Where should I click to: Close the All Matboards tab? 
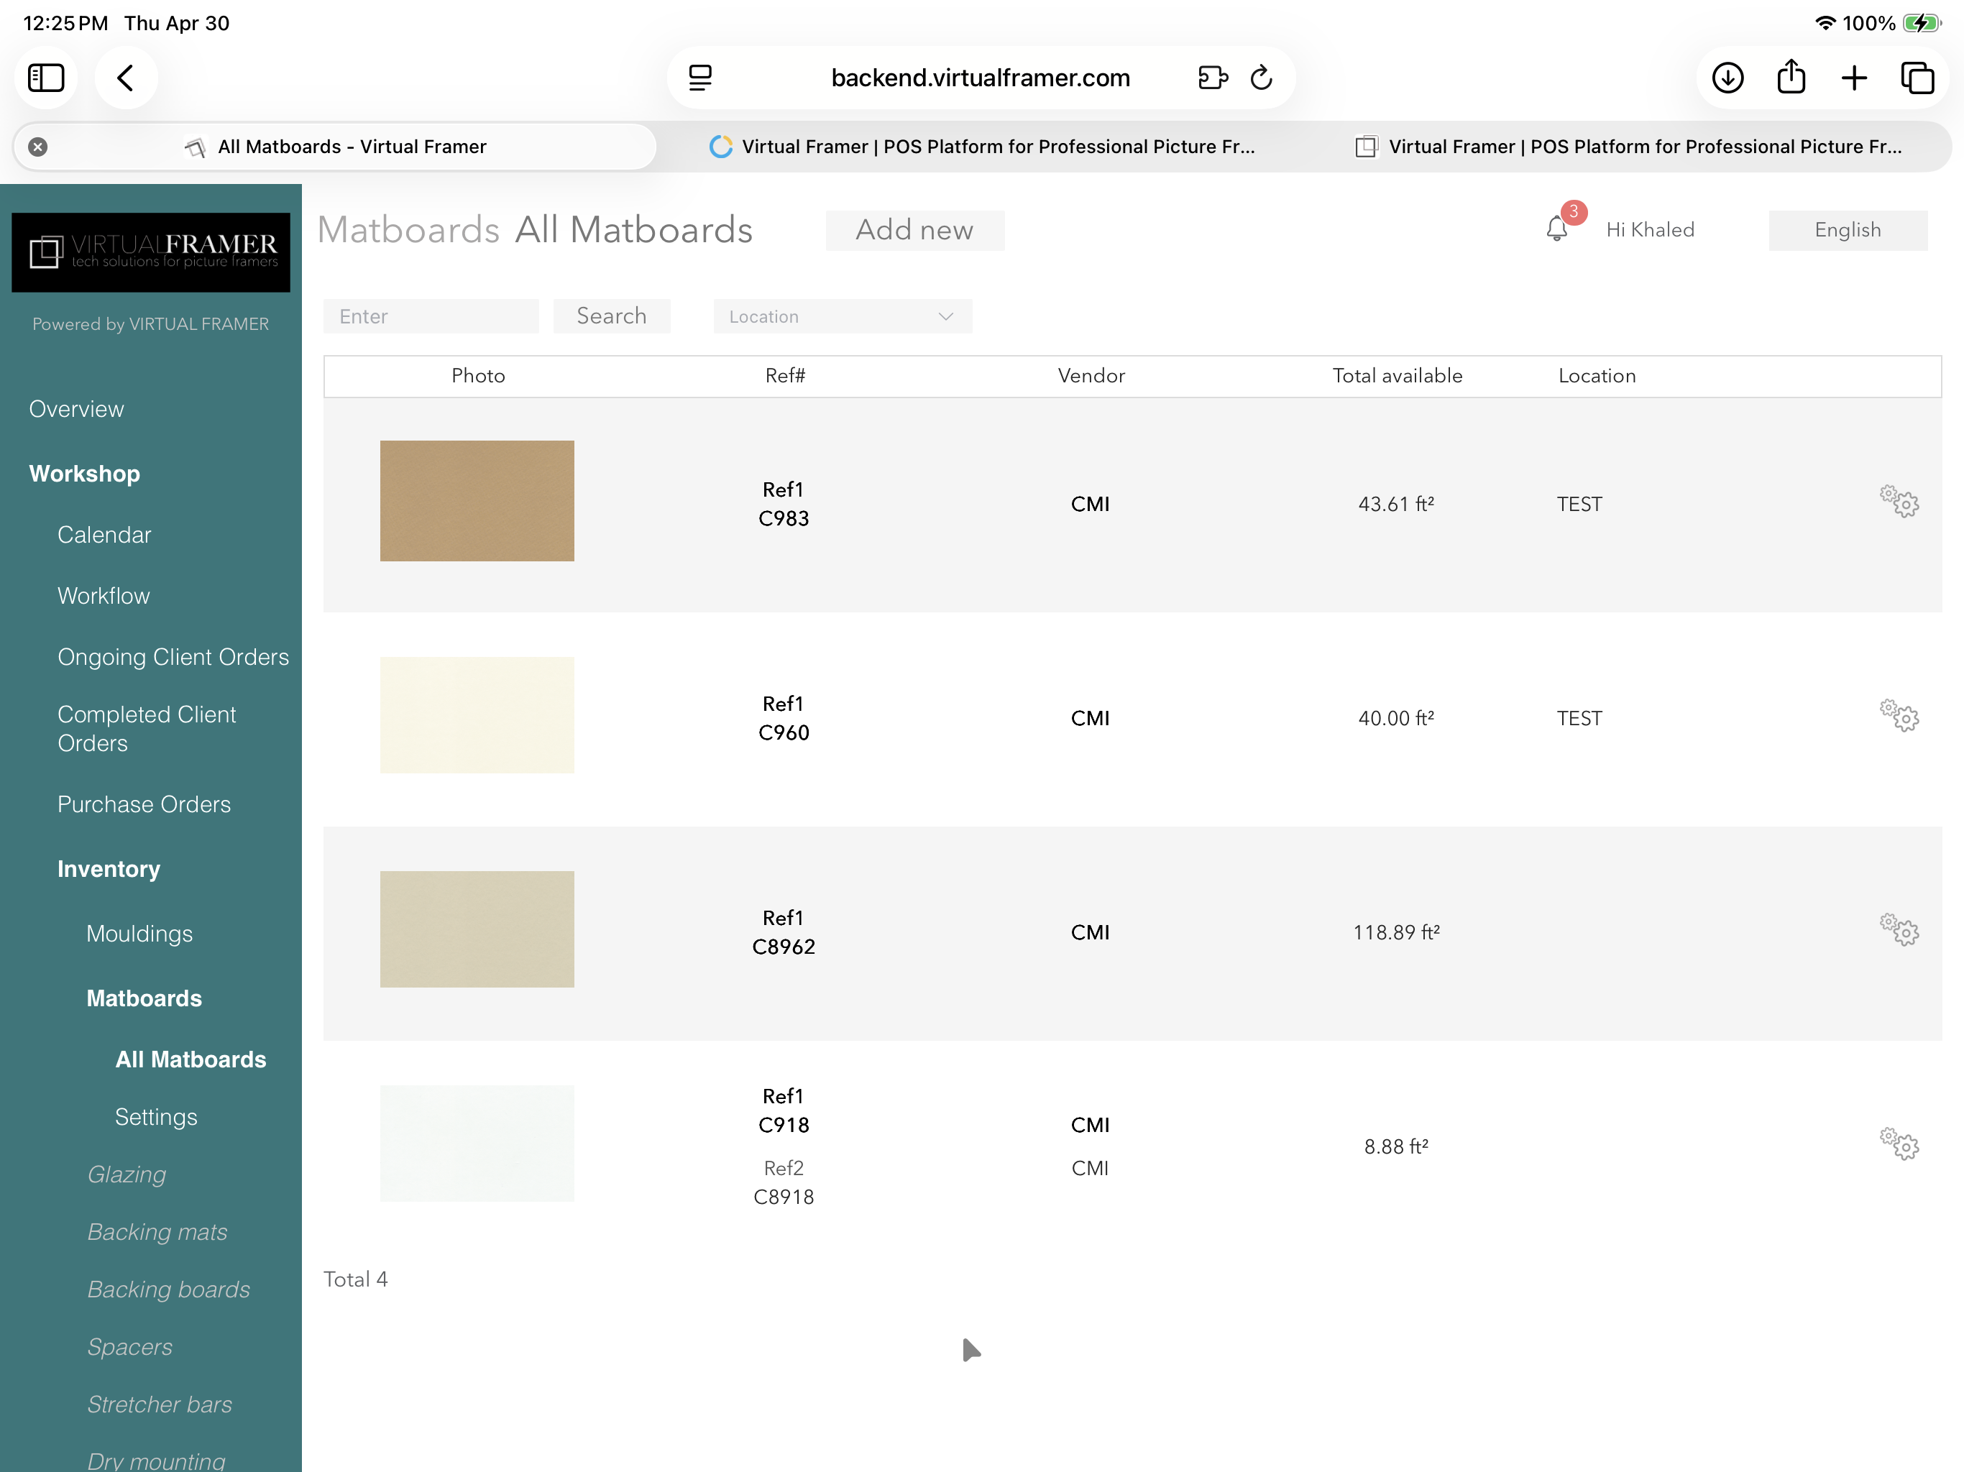37,147
